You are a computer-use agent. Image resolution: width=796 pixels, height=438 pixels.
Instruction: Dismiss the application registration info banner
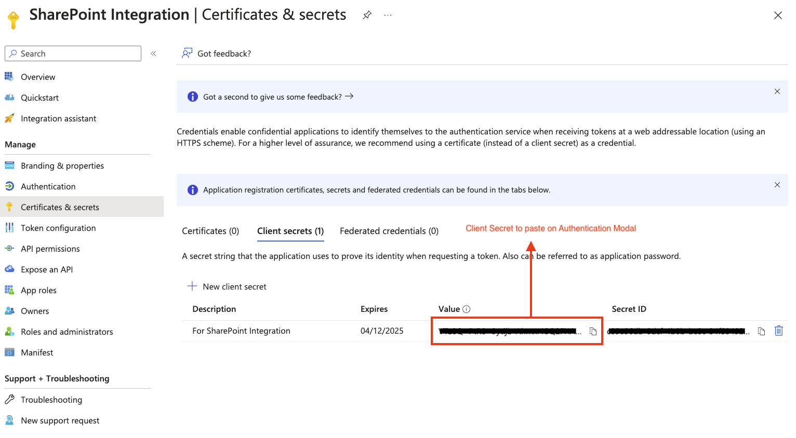click(777, 185)
